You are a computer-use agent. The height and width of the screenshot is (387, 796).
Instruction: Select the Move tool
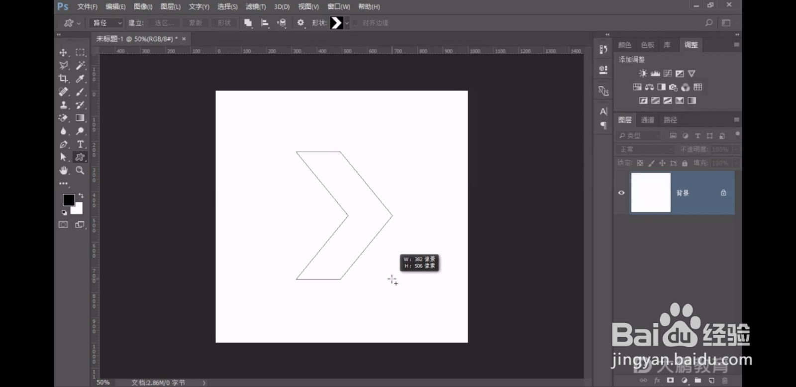(63, 52)
